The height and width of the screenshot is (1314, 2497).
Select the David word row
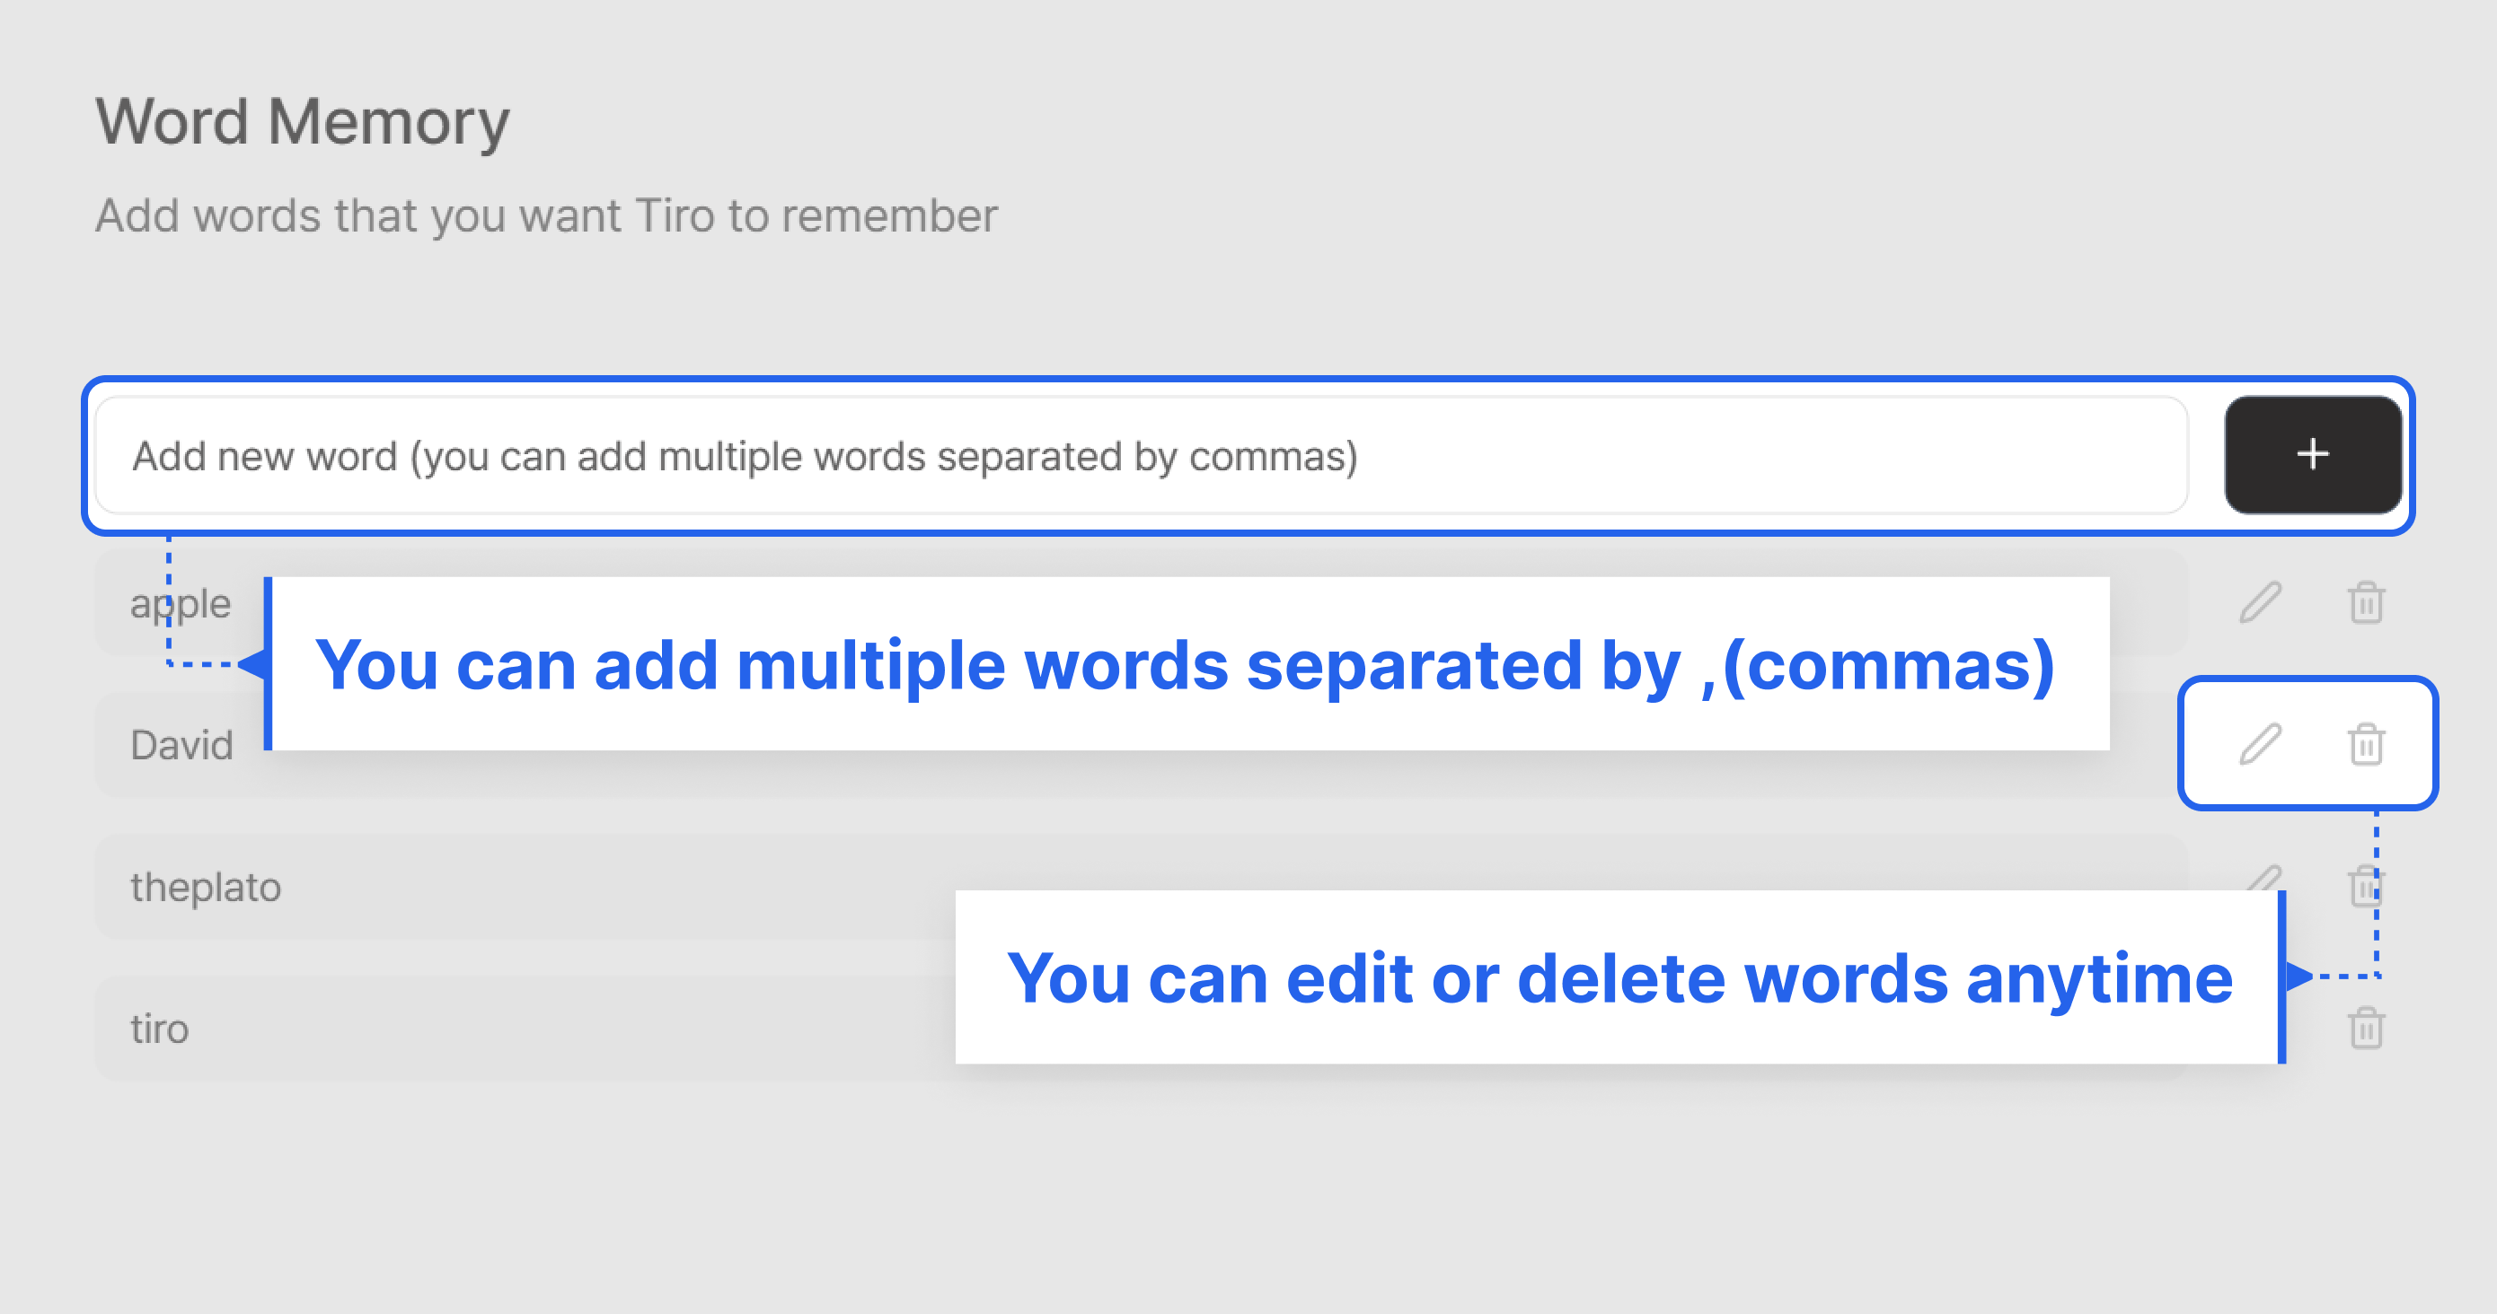[181, 746]
